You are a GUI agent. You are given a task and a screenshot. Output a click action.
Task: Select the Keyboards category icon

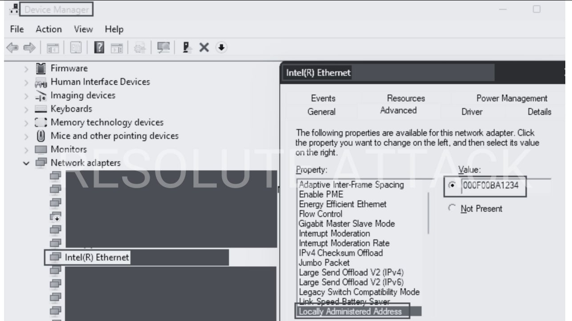41,109
